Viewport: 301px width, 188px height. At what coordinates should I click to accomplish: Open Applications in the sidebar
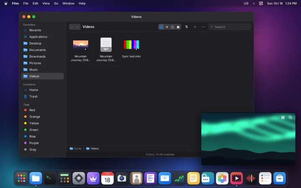(x=42, y=37)
